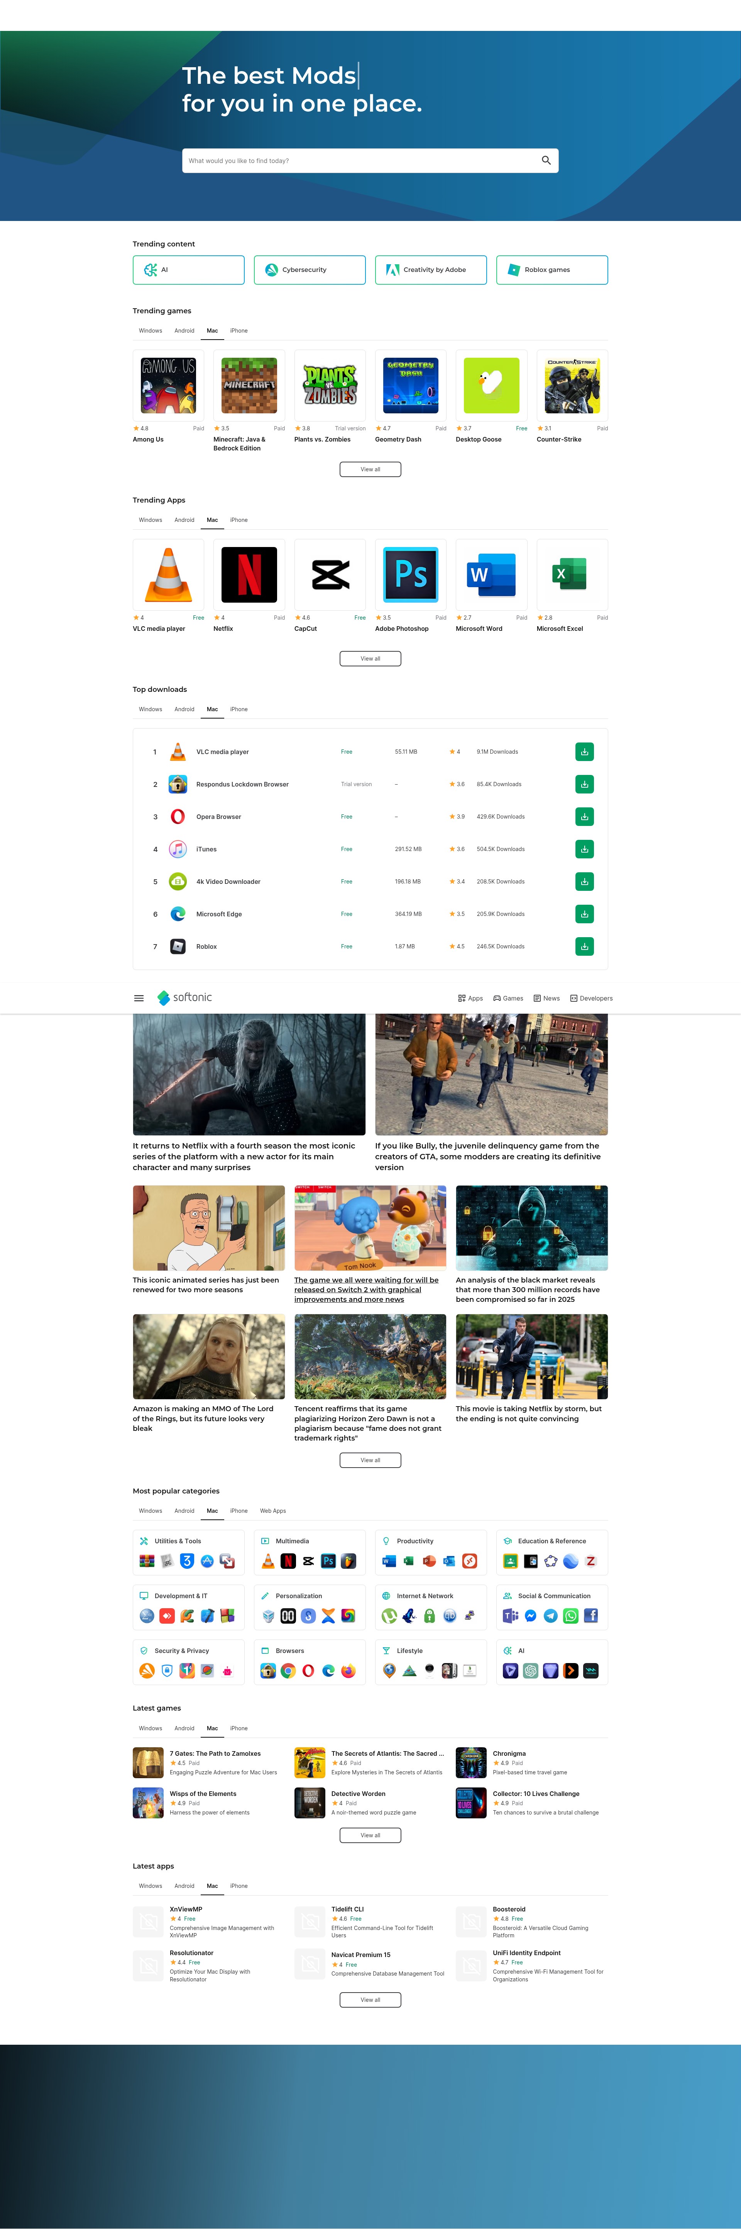Select the Windows tab under Top downloads
The height and width of the screenshot is (2229, 741).
151,710
